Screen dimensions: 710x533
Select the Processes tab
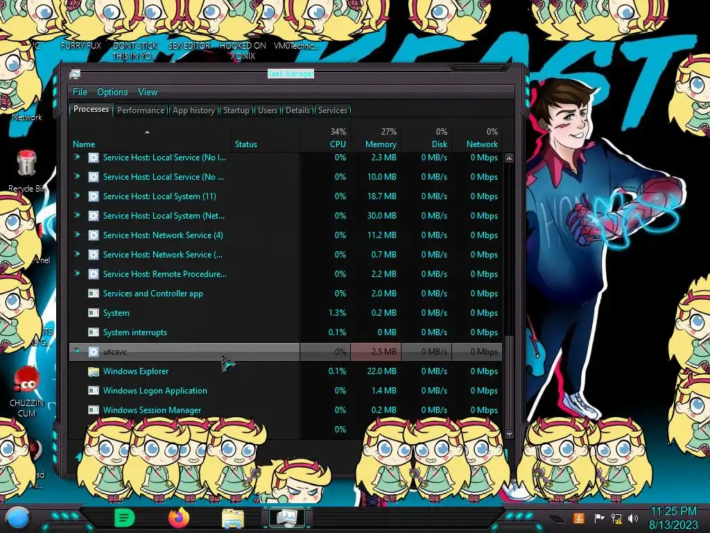point(91,109)
